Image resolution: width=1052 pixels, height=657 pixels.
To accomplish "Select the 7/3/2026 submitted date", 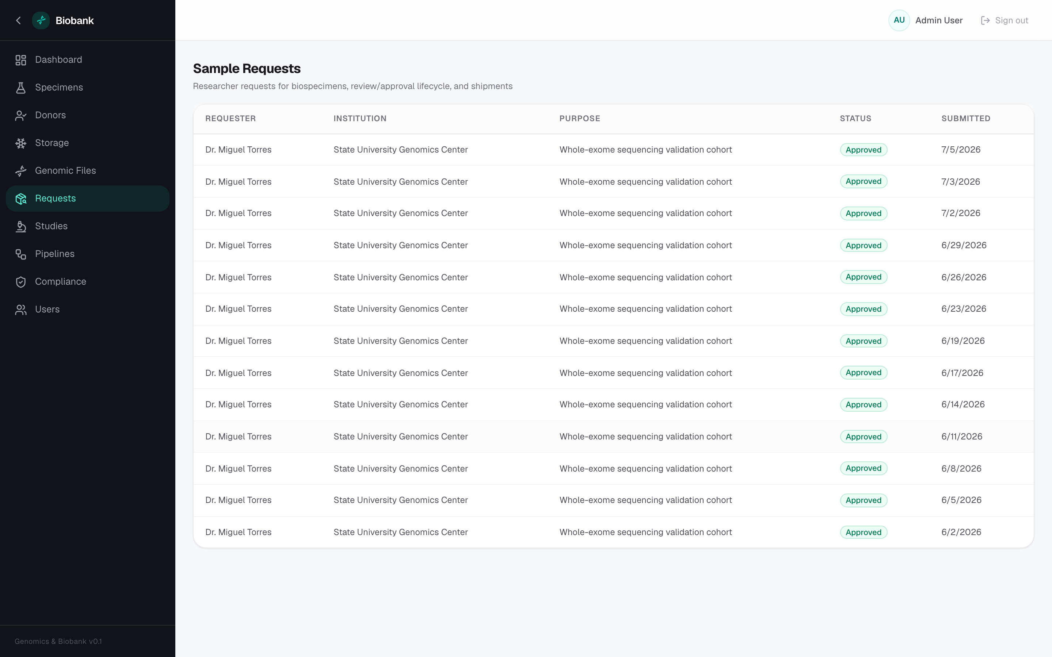I will (x=961, y=182).
